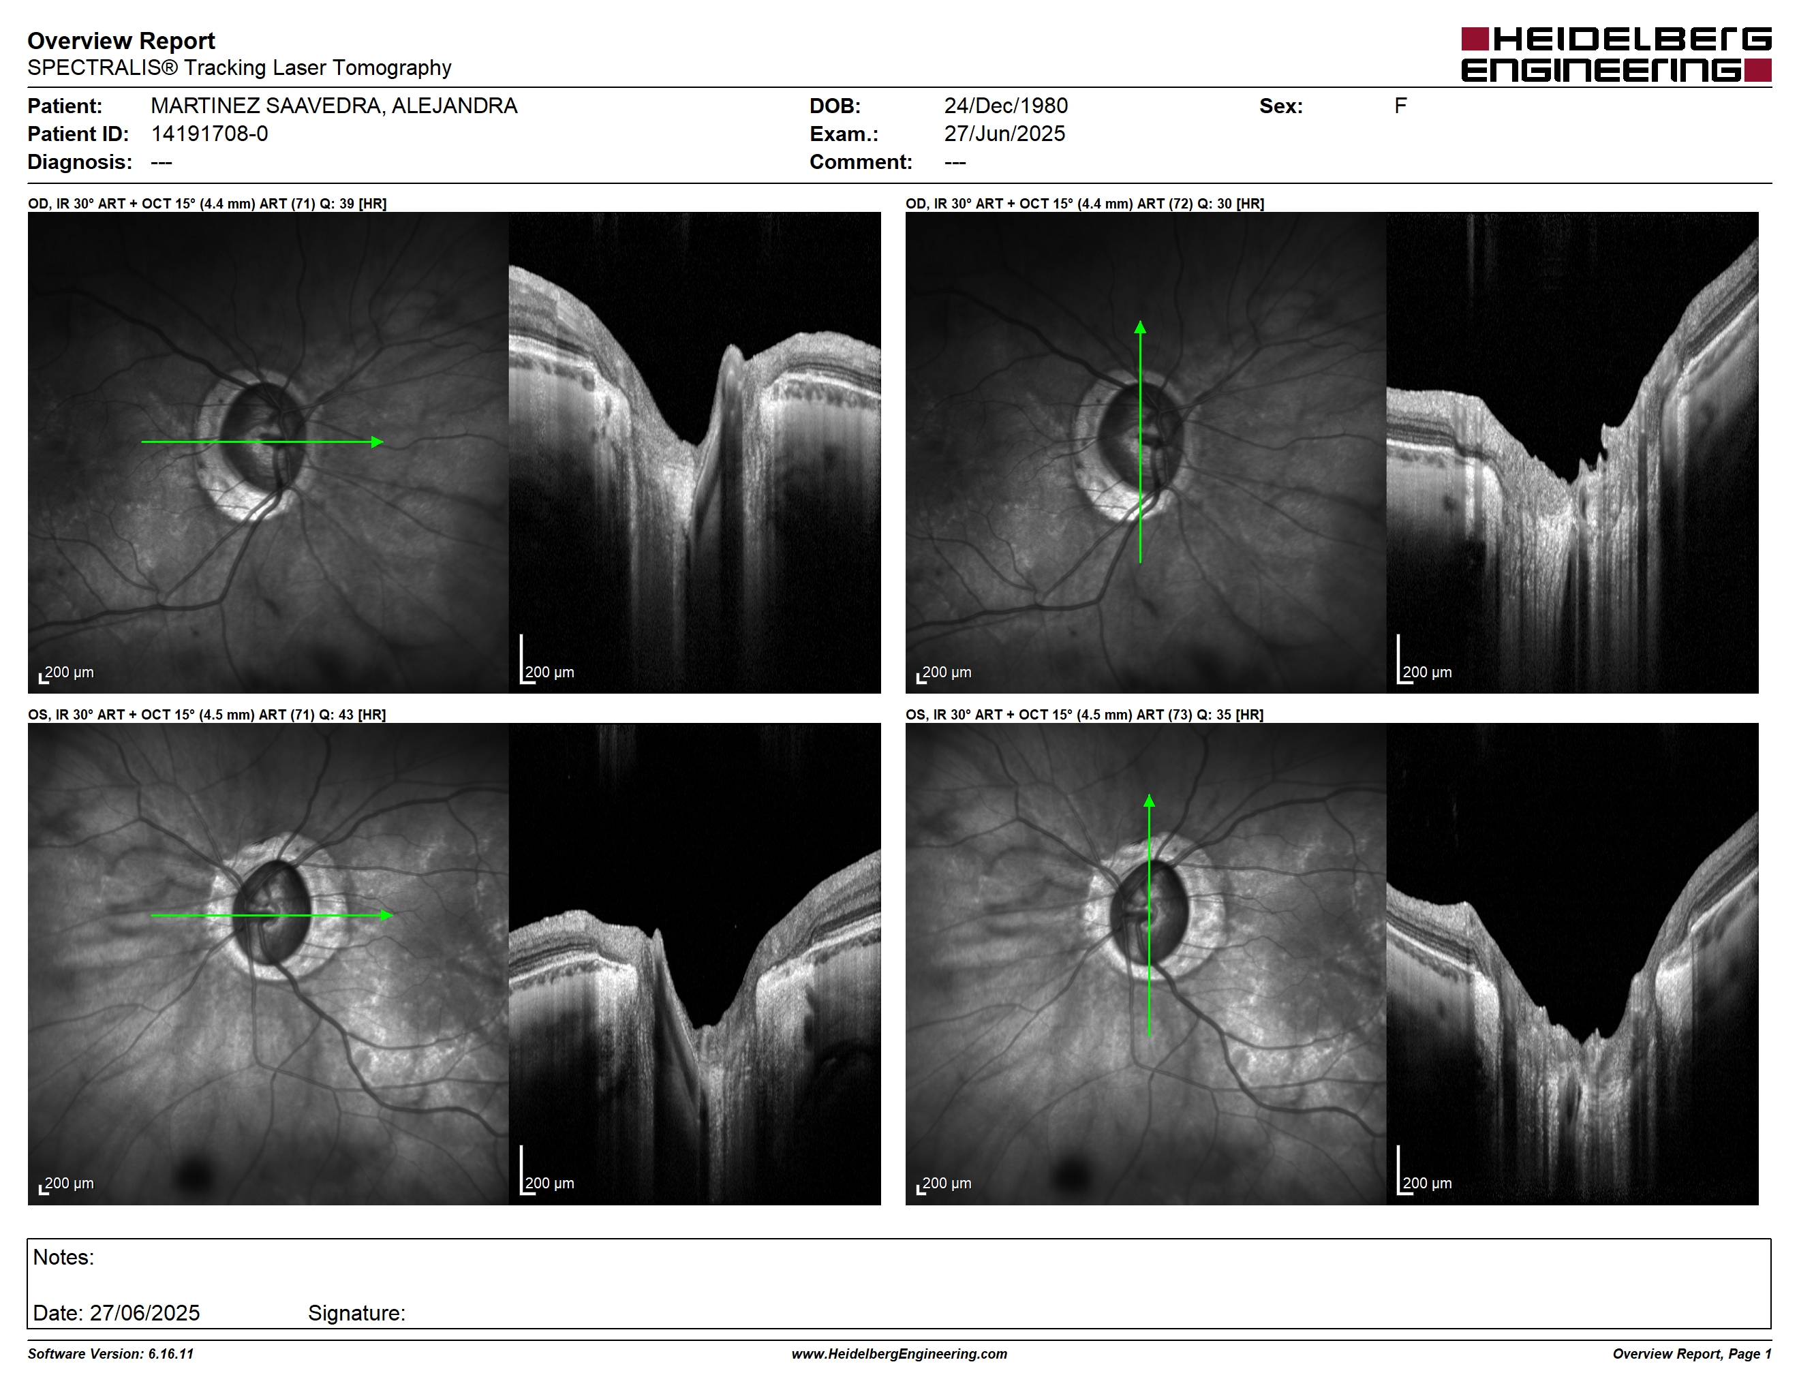Click the Overview Report title
This screenshot has width=1799, height=1390.
(x=121, y=40)
